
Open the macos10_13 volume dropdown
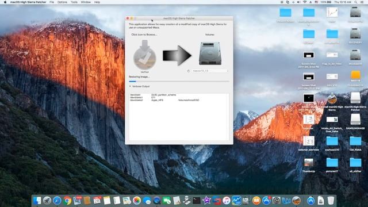(210, 71)
